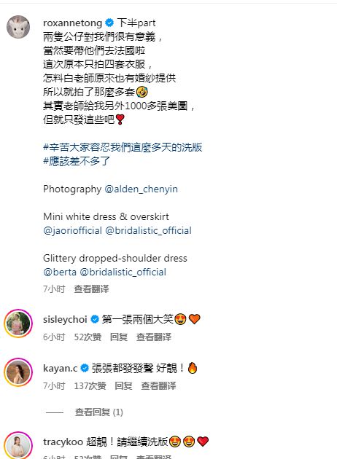Open the @alden_chenyin photographer mention
This screenshot has height=459, width=337.
coord(142,189)
